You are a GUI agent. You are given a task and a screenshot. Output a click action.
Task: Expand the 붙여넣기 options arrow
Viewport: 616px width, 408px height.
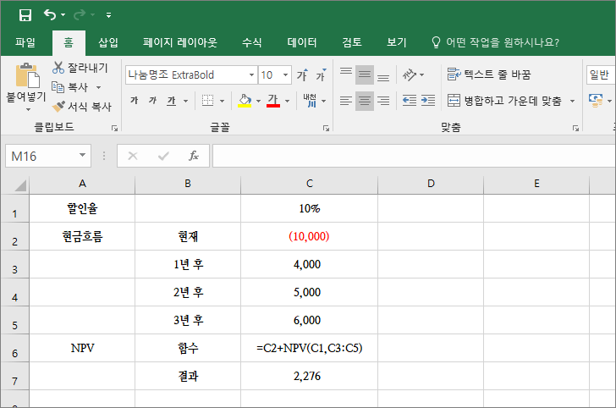[27, 109]
